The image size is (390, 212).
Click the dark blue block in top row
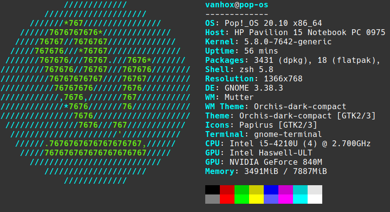[x=271, y=190]
